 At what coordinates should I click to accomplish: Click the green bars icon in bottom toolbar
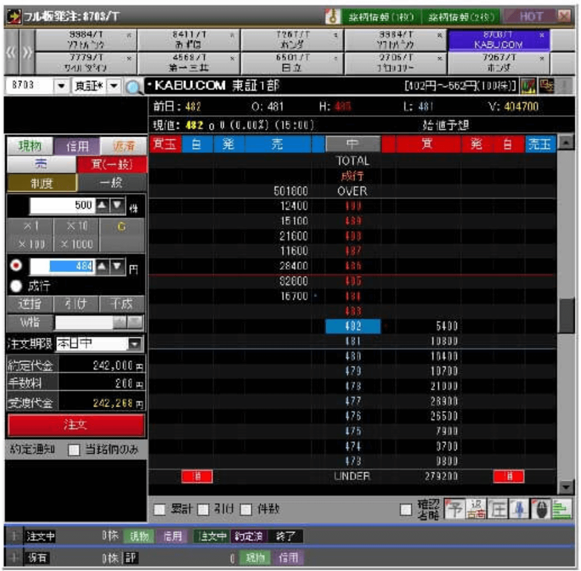[x=561, y=509]
